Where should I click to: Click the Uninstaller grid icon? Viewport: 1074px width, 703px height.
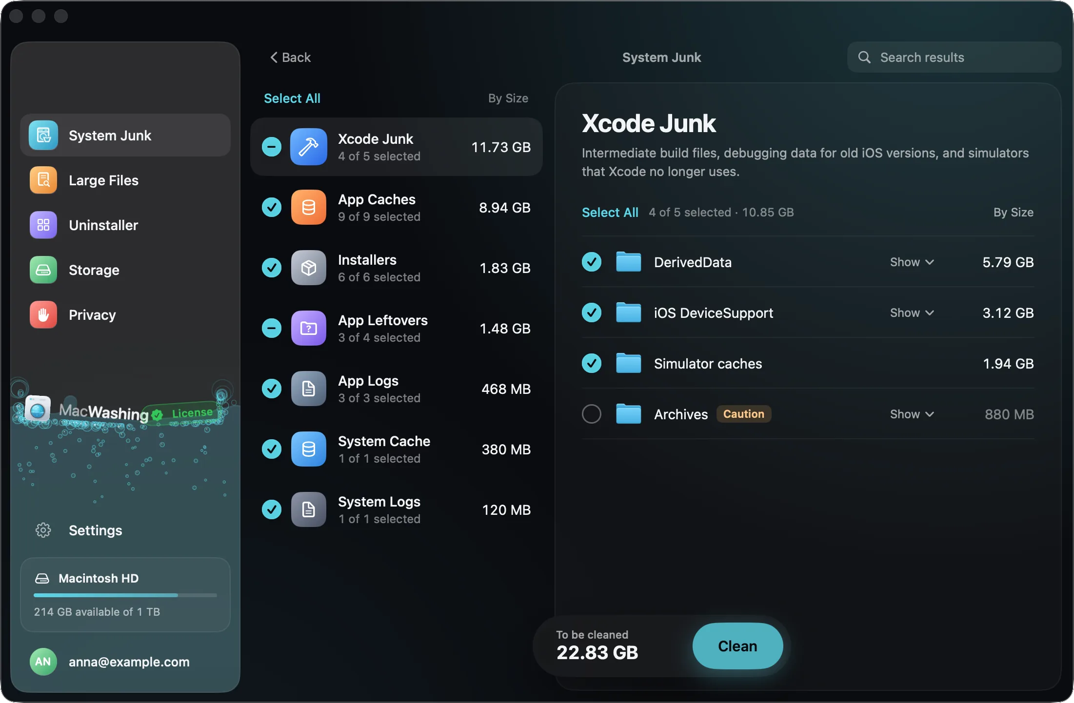pos(43,225)
